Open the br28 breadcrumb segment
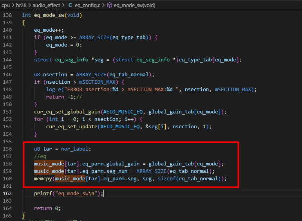The height and width of the screenshot is (221, 302). point(21,5)
